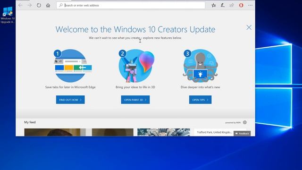Open the aerial city news thumbnail
302x170 pixels.
[x=164, y=132]
